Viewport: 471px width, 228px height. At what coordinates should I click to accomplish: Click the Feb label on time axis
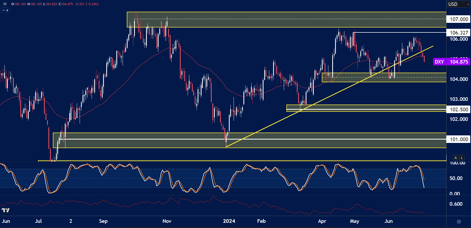(x=261, y=221)
